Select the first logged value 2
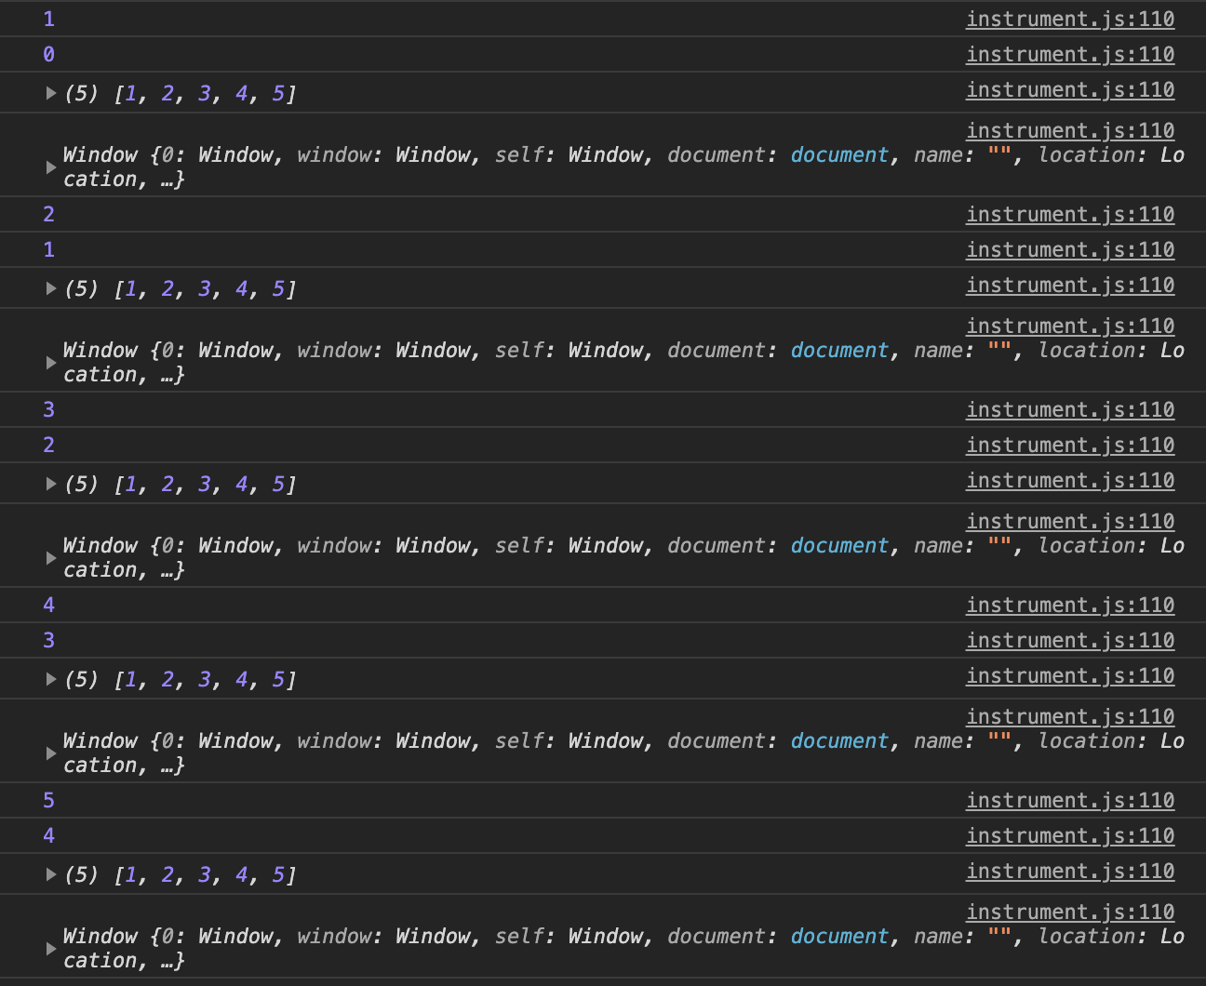 click(x=49, y=214)
